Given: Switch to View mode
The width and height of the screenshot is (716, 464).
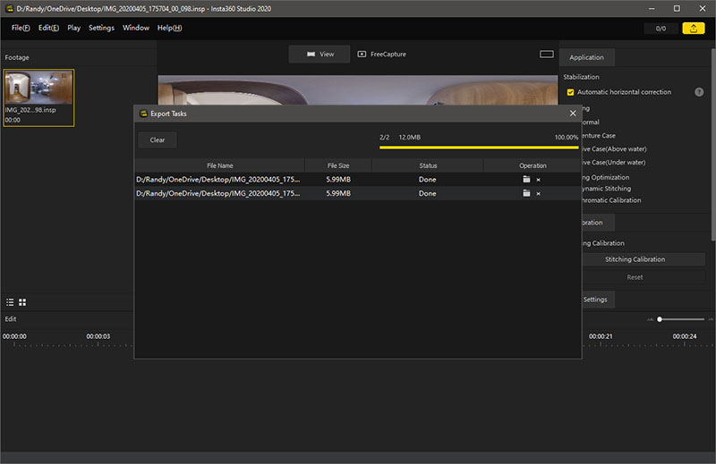Looking at the screenshot, I should [320, 54].
